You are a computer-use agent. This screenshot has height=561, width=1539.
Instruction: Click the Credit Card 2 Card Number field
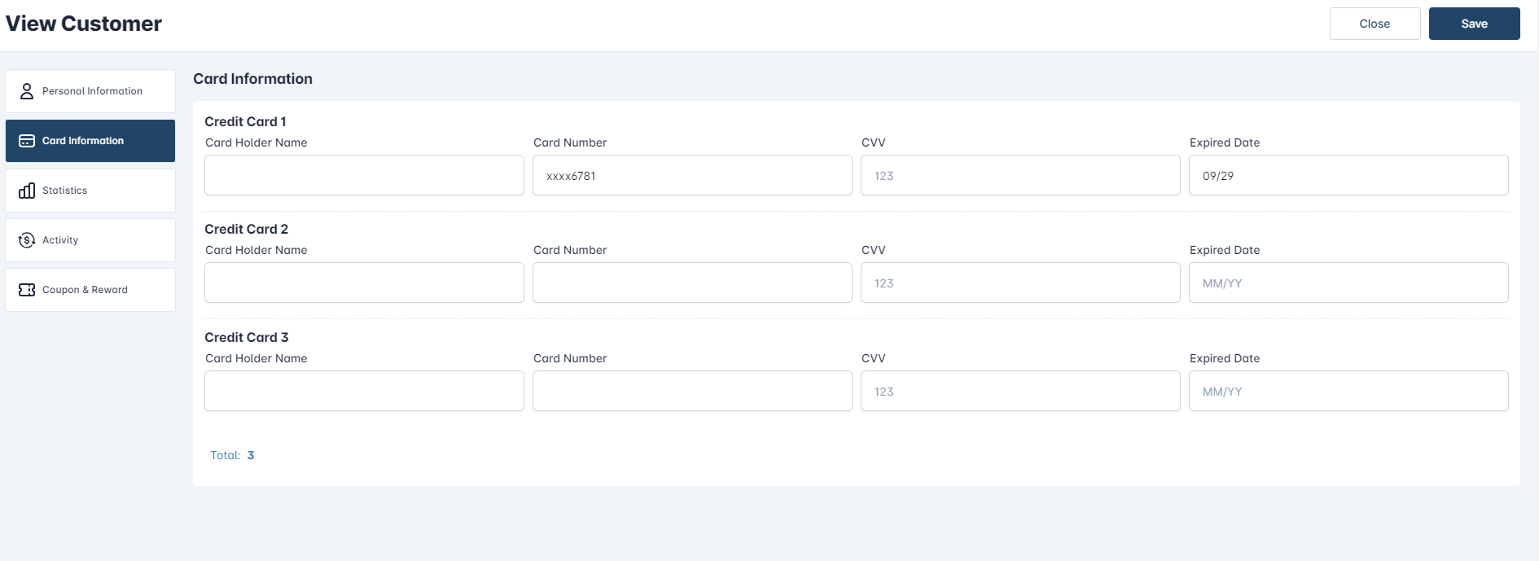[692, 283]
